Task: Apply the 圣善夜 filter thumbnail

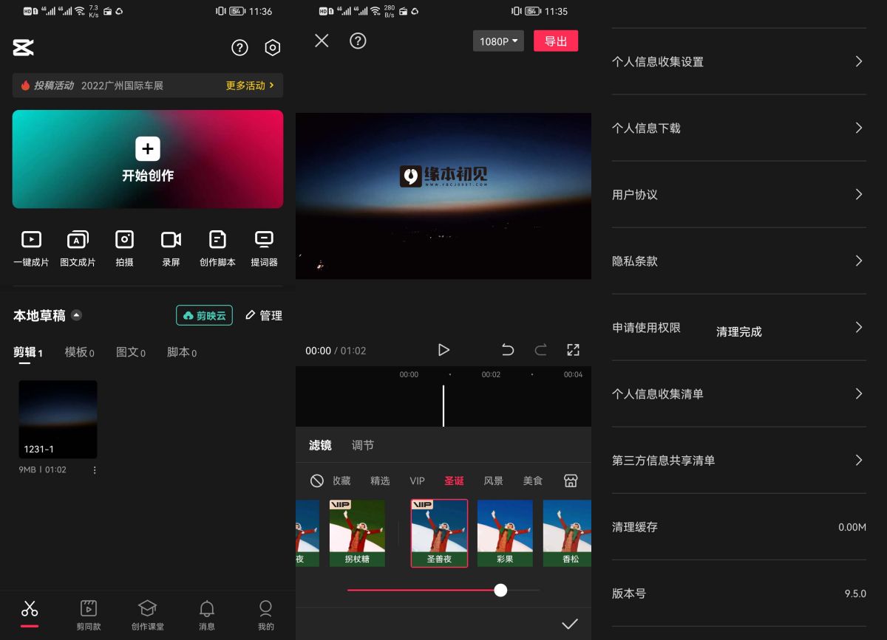Action: point(439,533)
